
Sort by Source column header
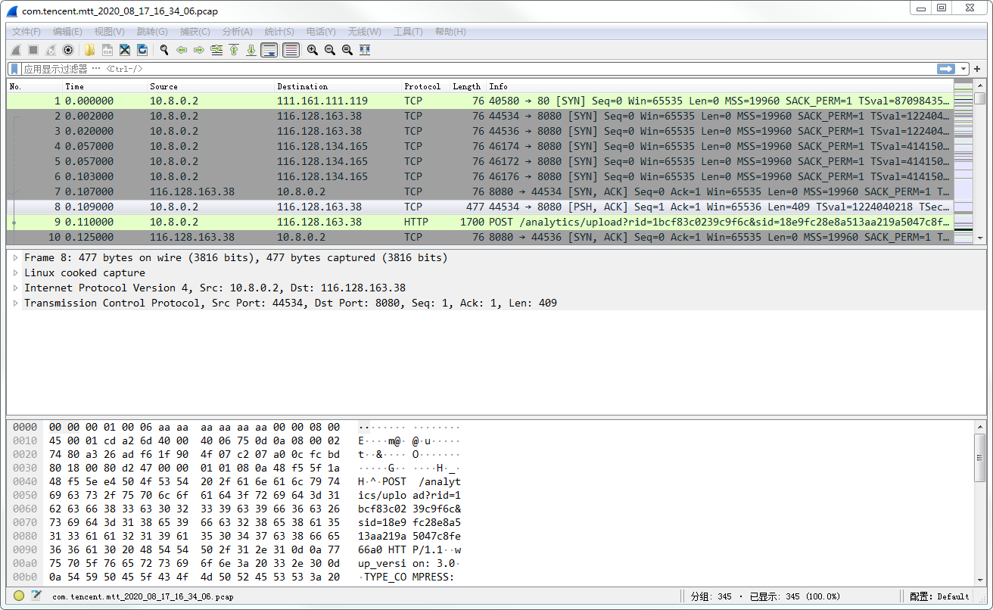click(x=210, y=86)
